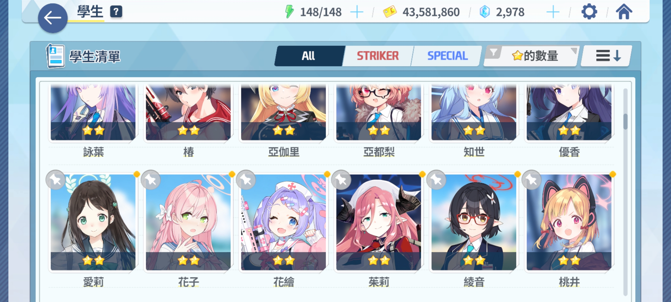Add gems with the plus beside 2,978

click(553, 12)
